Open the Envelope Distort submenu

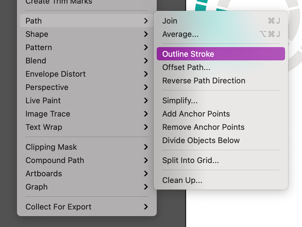[x=55, y=74]
